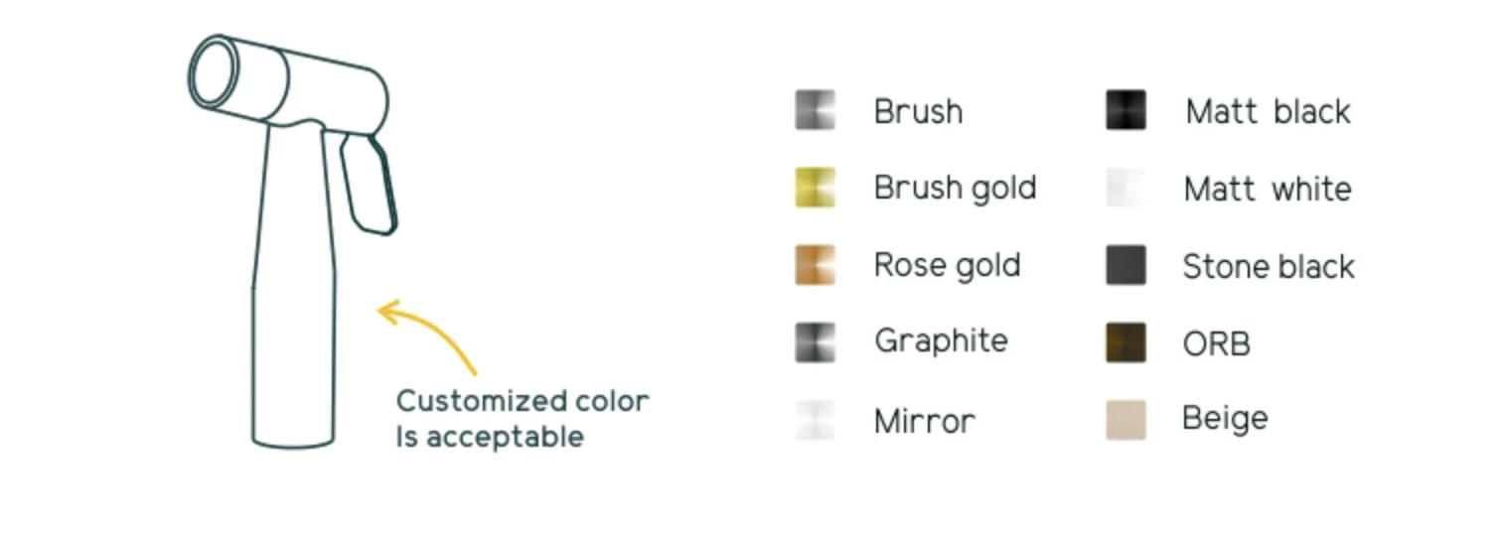1510x536 pixels.
Task: Choose the Matt white swatch
Action: point(1126,188)
